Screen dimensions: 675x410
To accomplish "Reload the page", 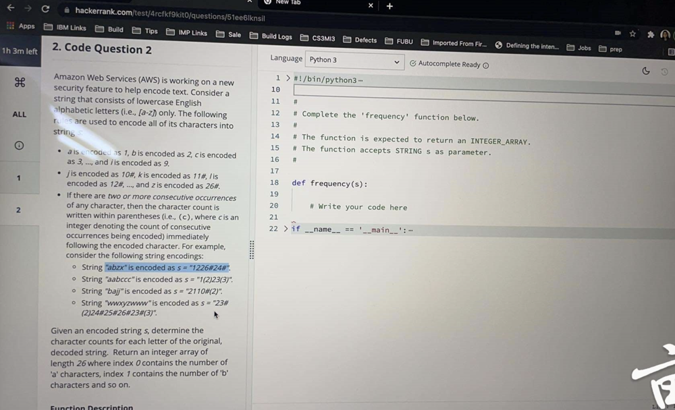I will pos(45,9).
